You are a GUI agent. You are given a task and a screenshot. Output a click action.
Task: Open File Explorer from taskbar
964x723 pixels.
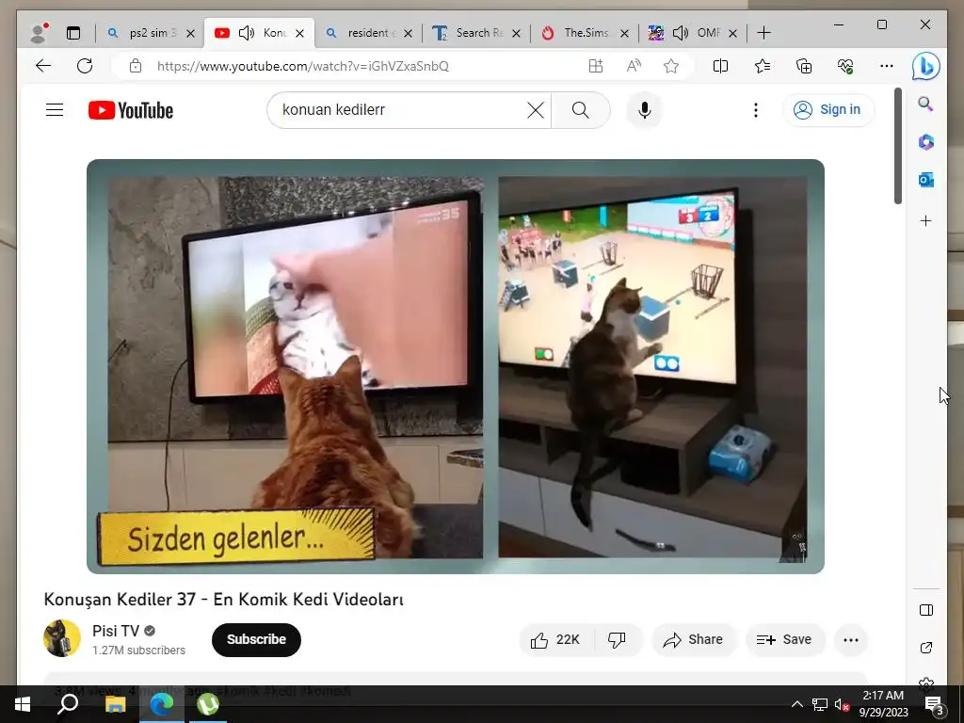coord(115,704)
